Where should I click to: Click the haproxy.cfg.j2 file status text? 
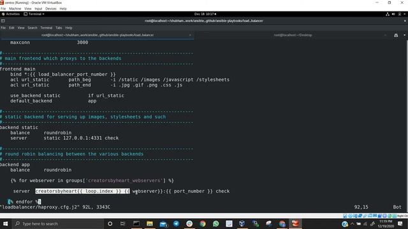coord(55,207)
